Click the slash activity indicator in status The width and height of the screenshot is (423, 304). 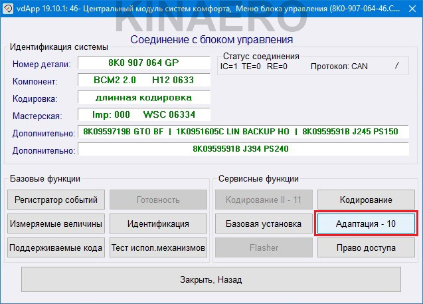(x=397, y=66)
